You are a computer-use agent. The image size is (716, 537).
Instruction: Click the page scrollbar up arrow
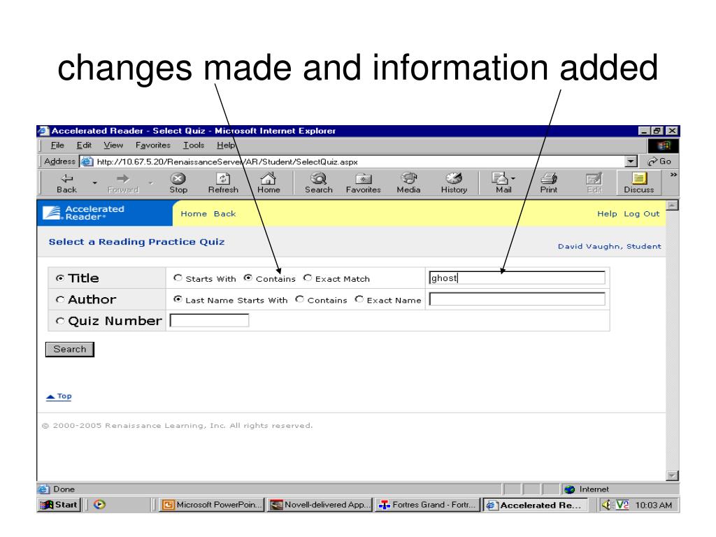pos(672,206)
